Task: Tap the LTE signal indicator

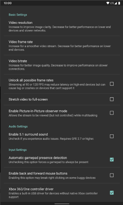Action: click(x=113, y=3)
